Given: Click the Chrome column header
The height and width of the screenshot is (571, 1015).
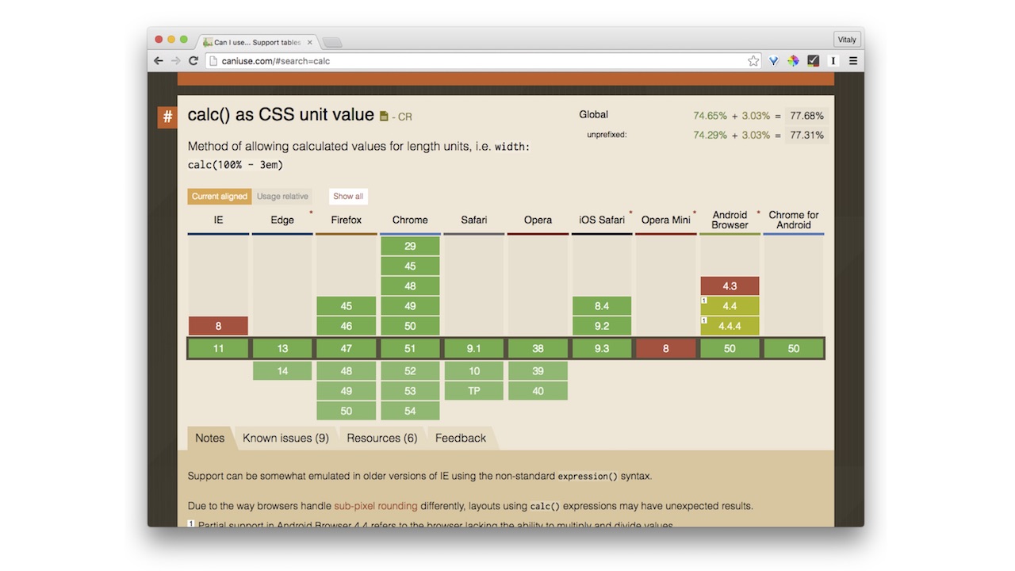Looking at the screenshot, I should point(410,220).
